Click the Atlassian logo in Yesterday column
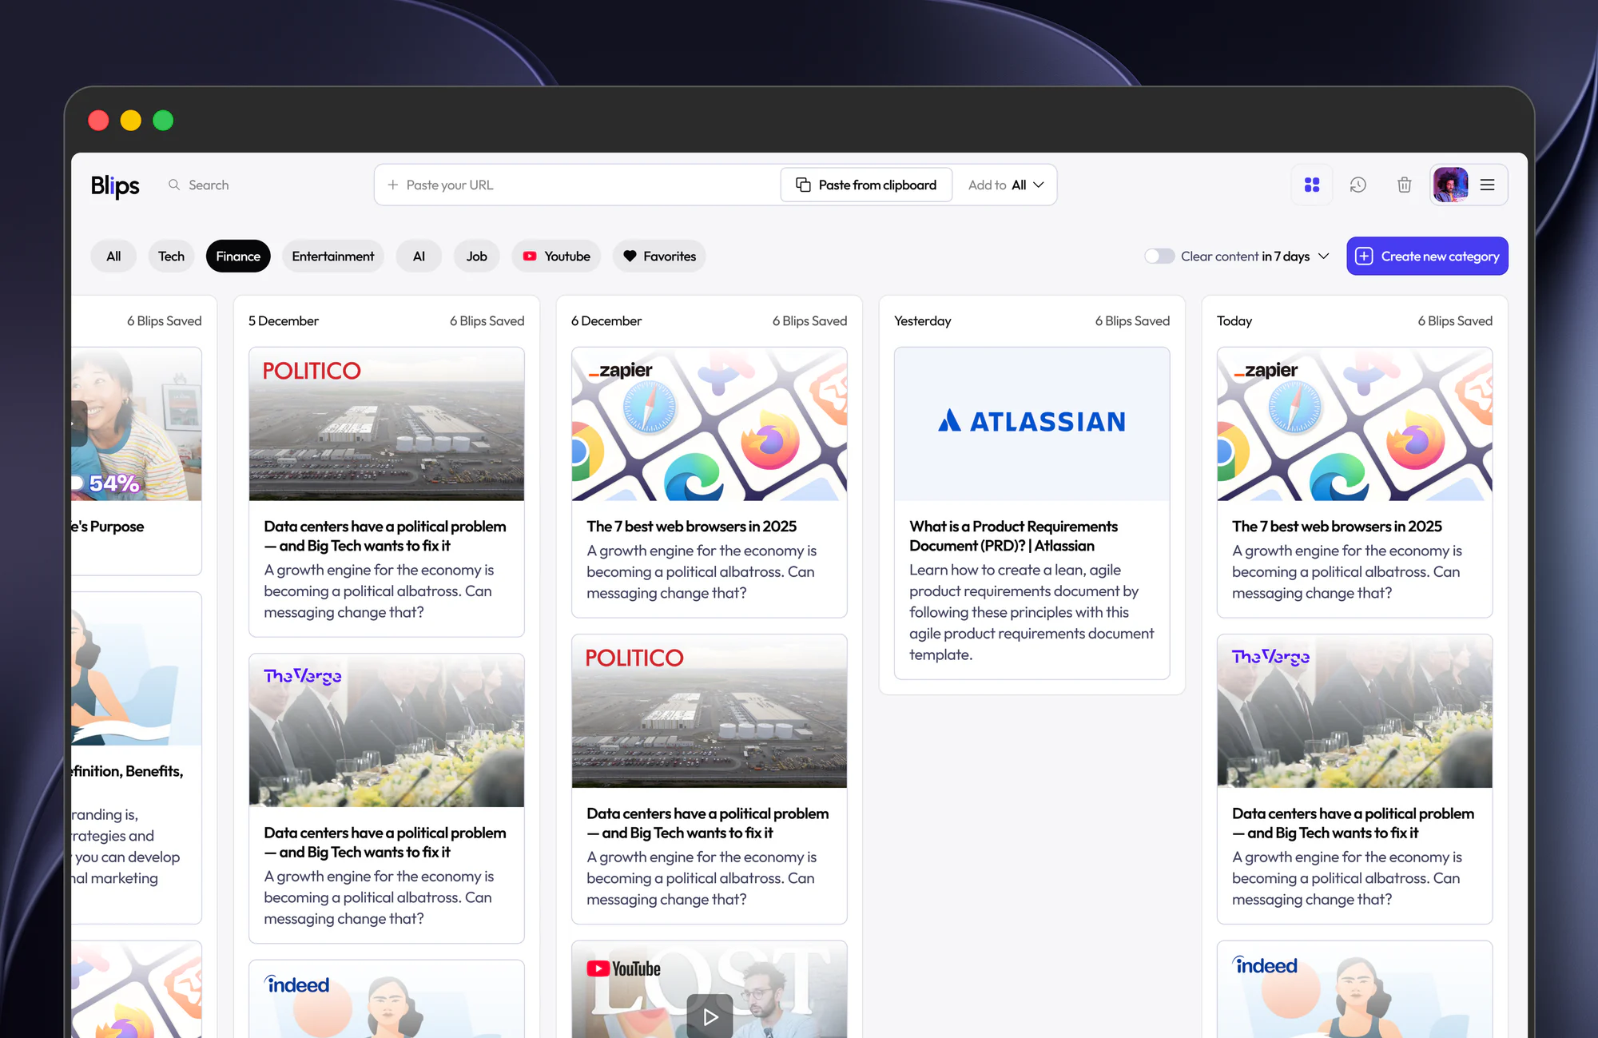Image resolution: width=1598 pixels, height=1038 pixels. pos(1032,421)
